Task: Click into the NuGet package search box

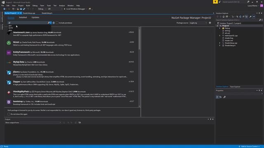Action: click(28, 23)
